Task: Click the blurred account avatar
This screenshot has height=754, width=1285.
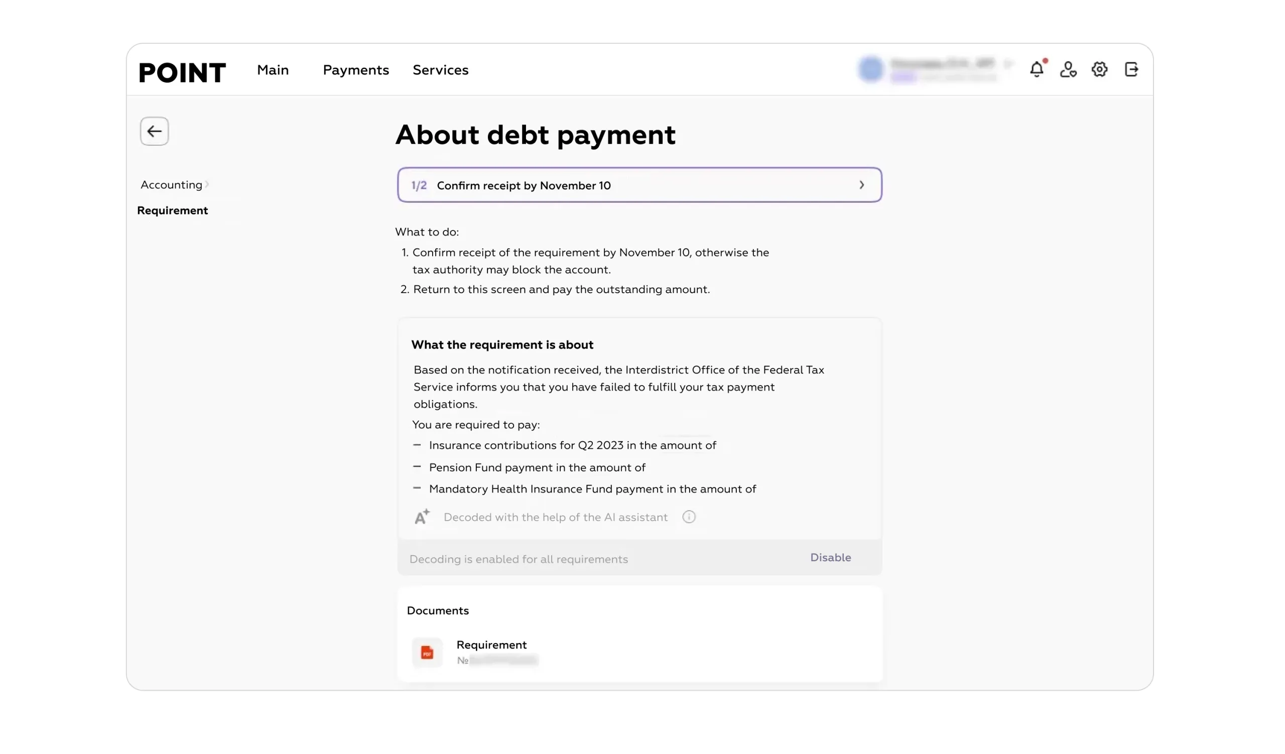Action: pyautogui.click(x=871, y=69)
